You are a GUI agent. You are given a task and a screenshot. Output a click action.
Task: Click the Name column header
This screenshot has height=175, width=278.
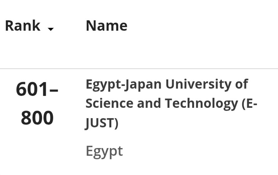point(106,26)
